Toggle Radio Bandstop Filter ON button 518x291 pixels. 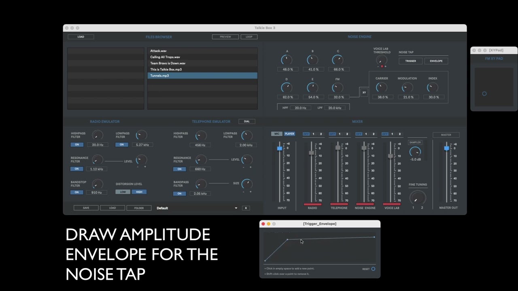coord(77,192)
